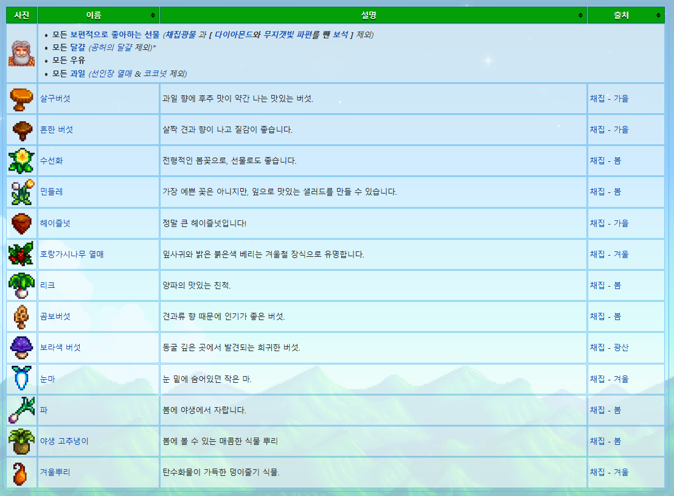Screen dimensions: 674x496
Task: Open the 파 name link
Action: (x=43, y=410)
